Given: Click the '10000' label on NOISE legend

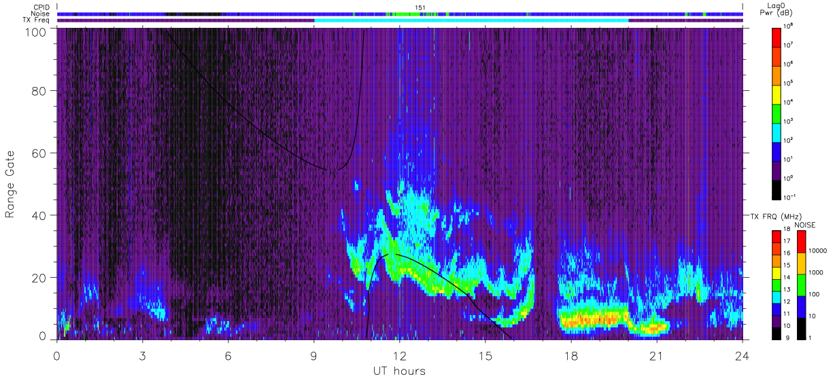Looking at the screenshot, I should click(817, 251).
